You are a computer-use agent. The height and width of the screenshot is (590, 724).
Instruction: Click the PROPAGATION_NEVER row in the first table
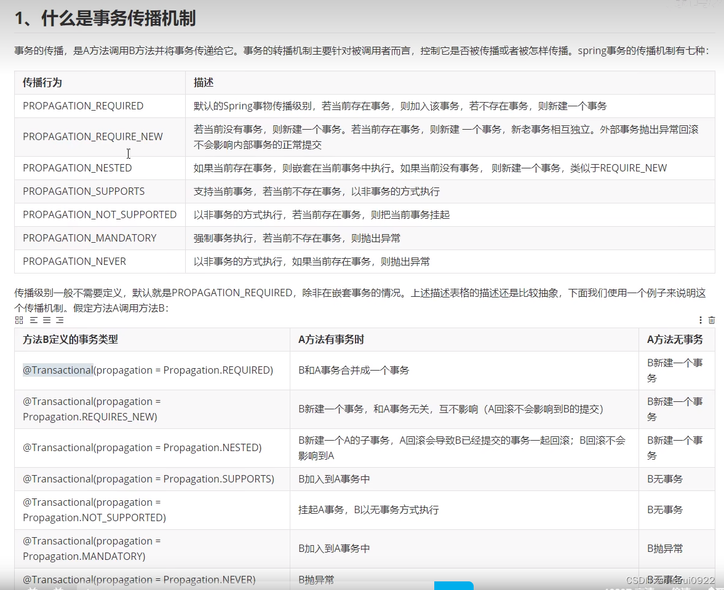(x=74, y=261)
